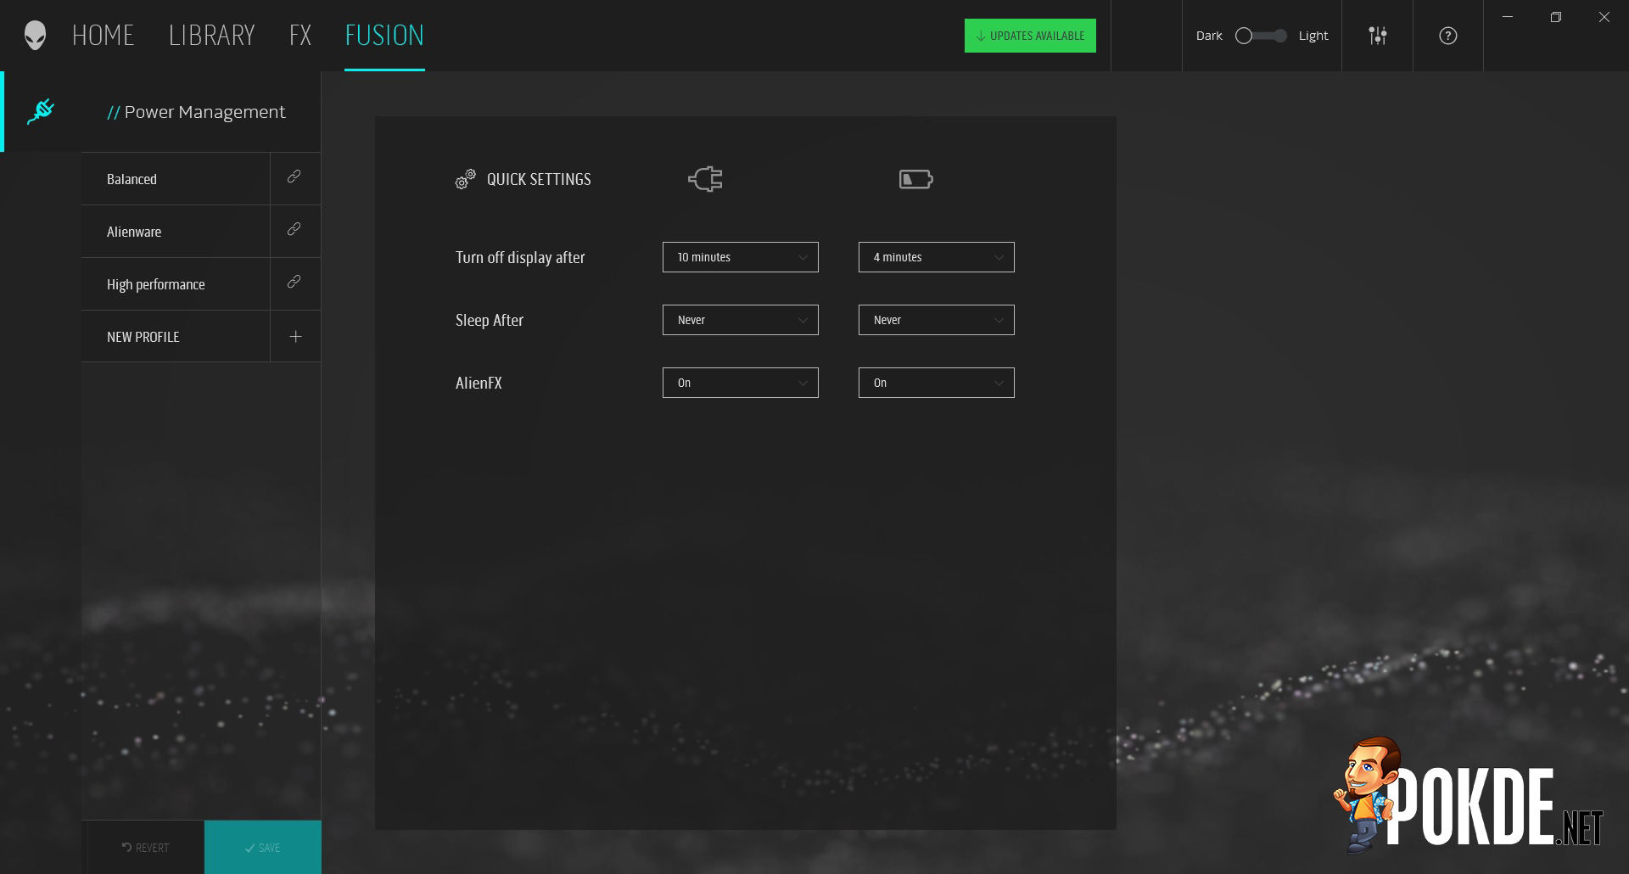Open the FX tab
Screen dimensions: 1629x874
point(300,36)
